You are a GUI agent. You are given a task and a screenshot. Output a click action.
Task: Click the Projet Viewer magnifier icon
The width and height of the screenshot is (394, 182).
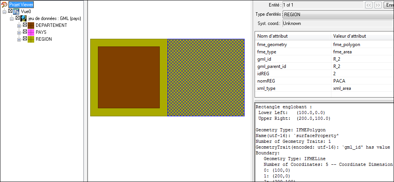click(x=5, y=4)
